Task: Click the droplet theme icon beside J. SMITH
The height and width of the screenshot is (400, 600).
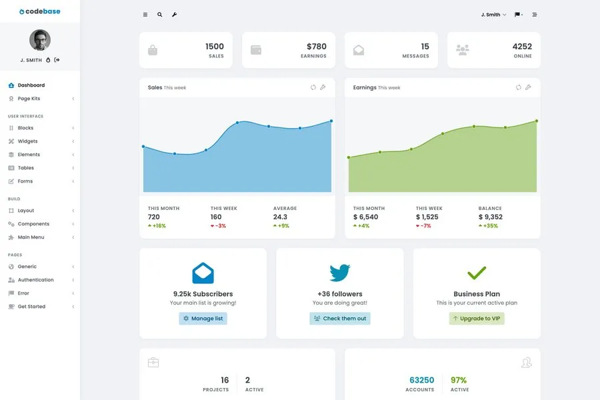Action: (x=48, y=60)
